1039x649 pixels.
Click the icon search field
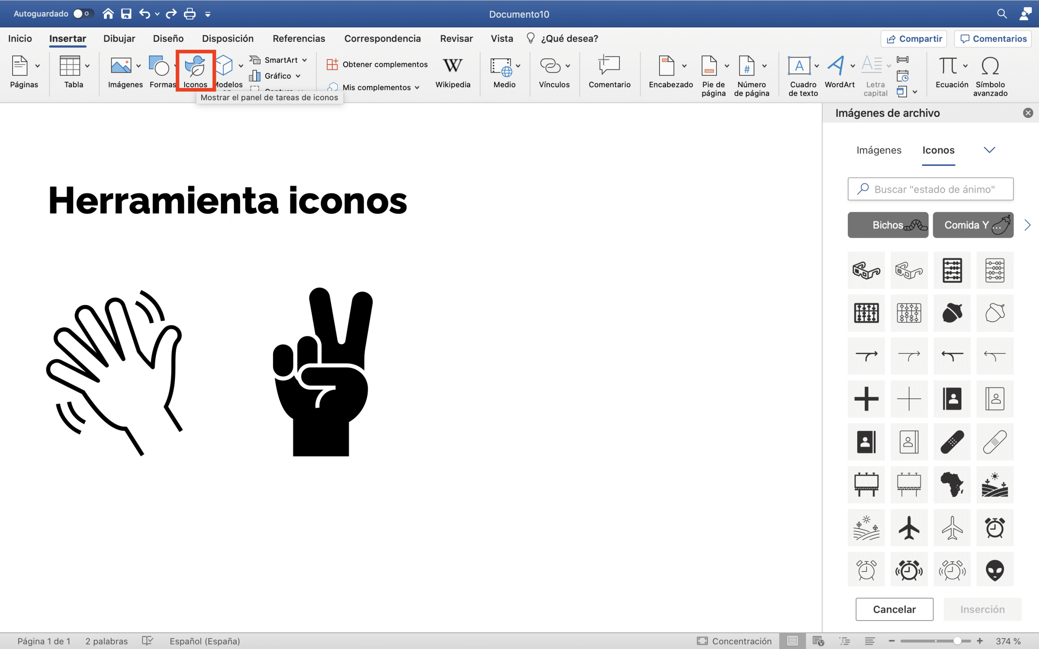(x=930, y=189)
